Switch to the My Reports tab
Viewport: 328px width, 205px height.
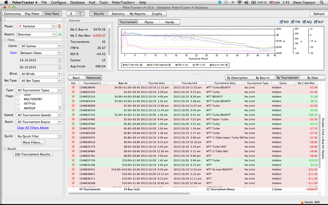[137, 14]
